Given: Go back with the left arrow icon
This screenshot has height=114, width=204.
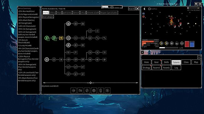Looking at the screenshot, I should [144, 9].
